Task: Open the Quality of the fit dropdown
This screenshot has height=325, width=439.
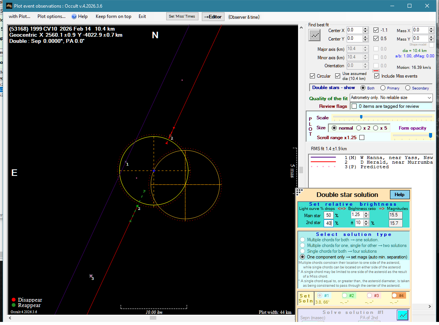Action: 429,98
